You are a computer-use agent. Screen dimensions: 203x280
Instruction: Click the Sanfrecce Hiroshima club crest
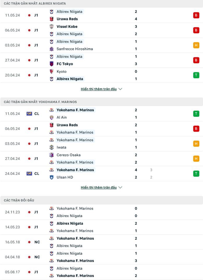click(x=52, y=49)
